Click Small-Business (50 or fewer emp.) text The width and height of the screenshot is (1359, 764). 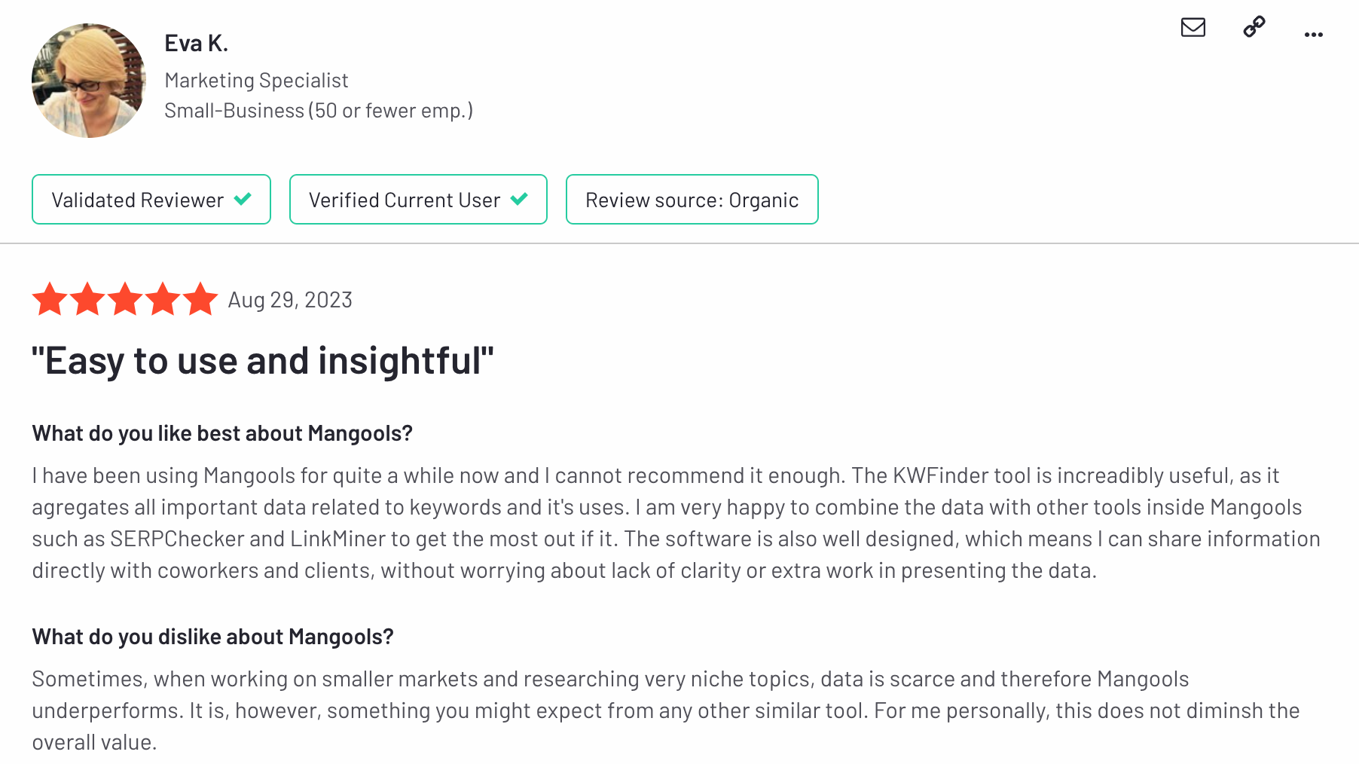click(x=319, y=111)
